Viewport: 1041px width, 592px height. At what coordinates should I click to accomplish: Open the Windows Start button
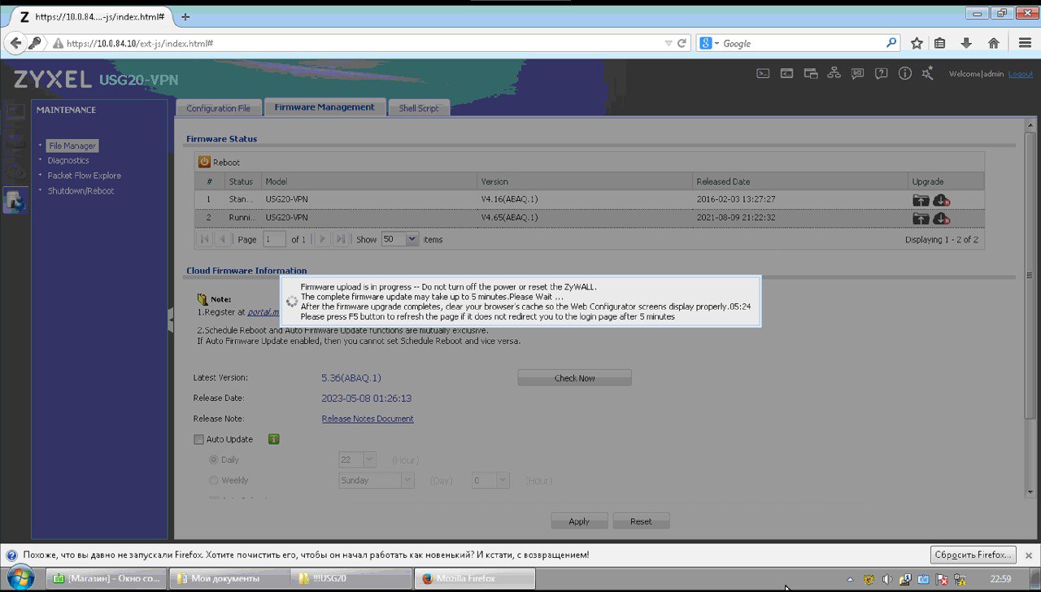[20, 578]
